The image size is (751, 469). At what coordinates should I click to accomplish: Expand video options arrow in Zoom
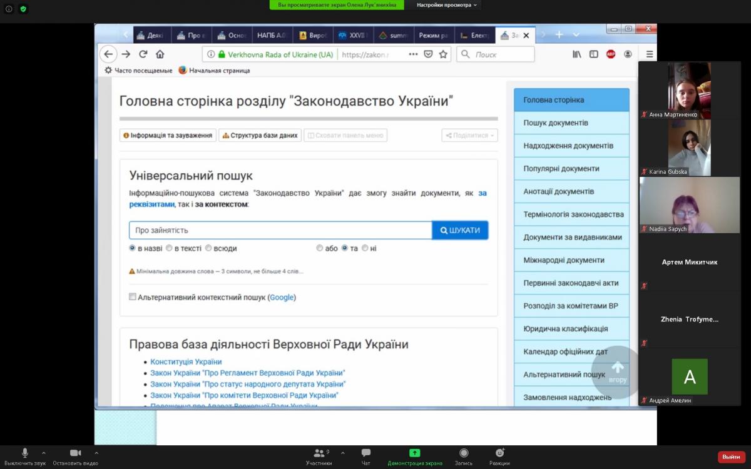[x=96, y=453]
